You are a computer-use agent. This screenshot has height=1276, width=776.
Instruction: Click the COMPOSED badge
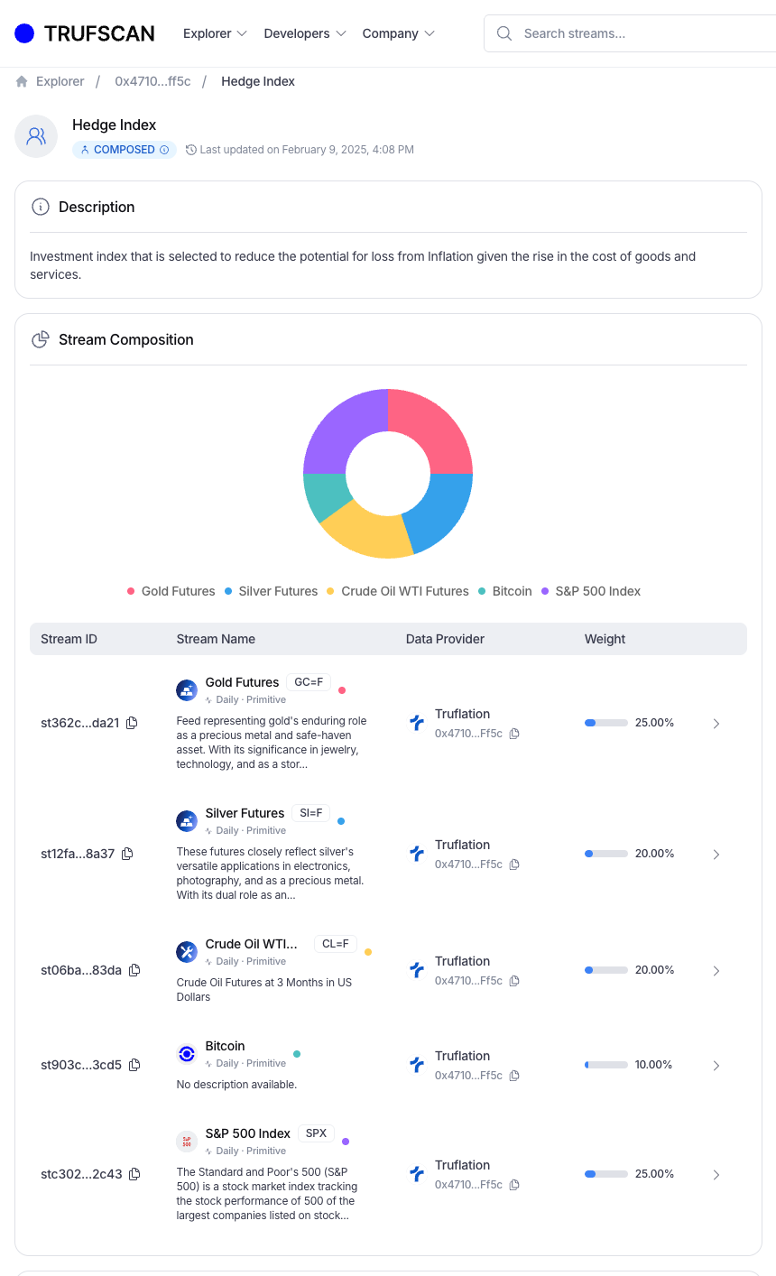(x=124, y=150)
